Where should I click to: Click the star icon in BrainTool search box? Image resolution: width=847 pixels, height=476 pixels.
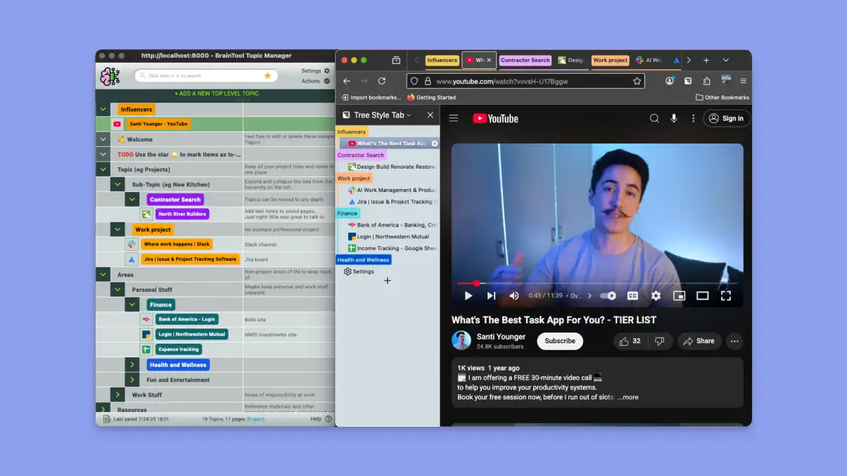click(x=267, y=75)
